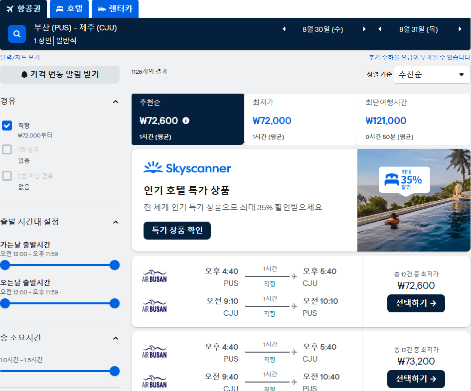Screen dimensions: 471x391
Task: Select the hotel bed icon at top
Action: click(60, 8)
